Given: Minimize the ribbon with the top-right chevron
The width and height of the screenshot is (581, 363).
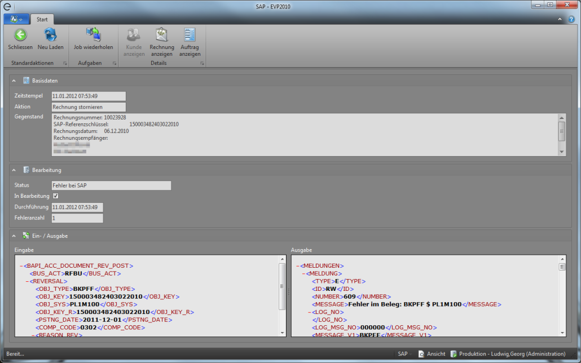Looking at the screenshot, I should (x=560, y=19).
